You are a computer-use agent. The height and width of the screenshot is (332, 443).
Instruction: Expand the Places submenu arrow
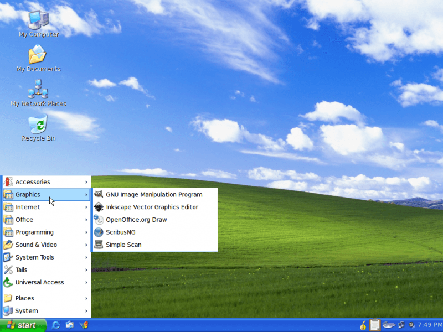coord(86,298)
